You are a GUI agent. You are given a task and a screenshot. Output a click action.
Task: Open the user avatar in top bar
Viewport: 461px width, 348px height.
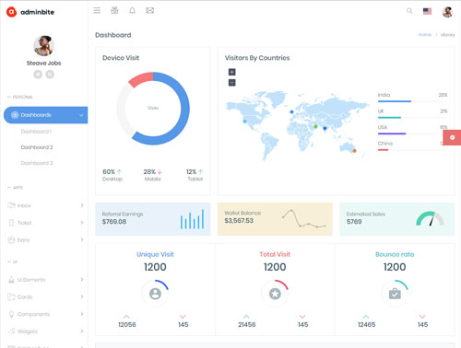pos(447,12)
